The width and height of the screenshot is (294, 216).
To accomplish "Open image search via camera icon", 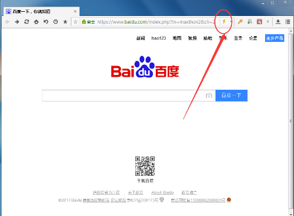I will (x=209, y=96).
